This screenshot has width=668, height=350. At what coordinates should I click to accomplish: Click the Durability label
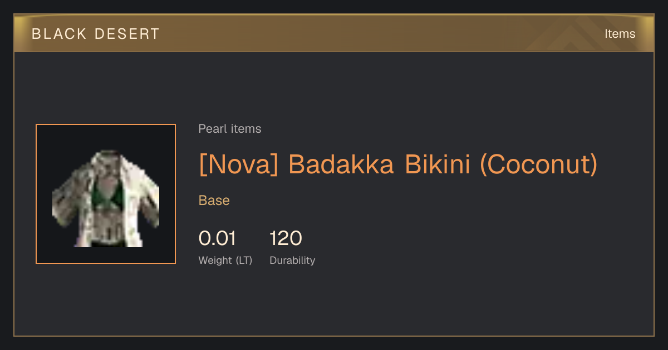tap(292, 261)
